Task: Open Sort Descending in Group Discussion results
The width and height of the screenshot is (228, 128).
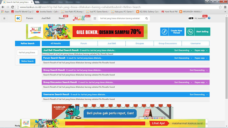Action: (183, 82)
